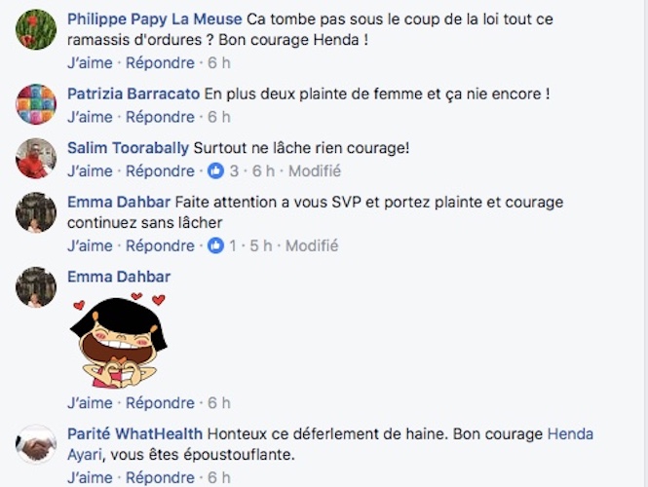Like Salim Toorabally's comment via J'aime

(x=90, y=171)
